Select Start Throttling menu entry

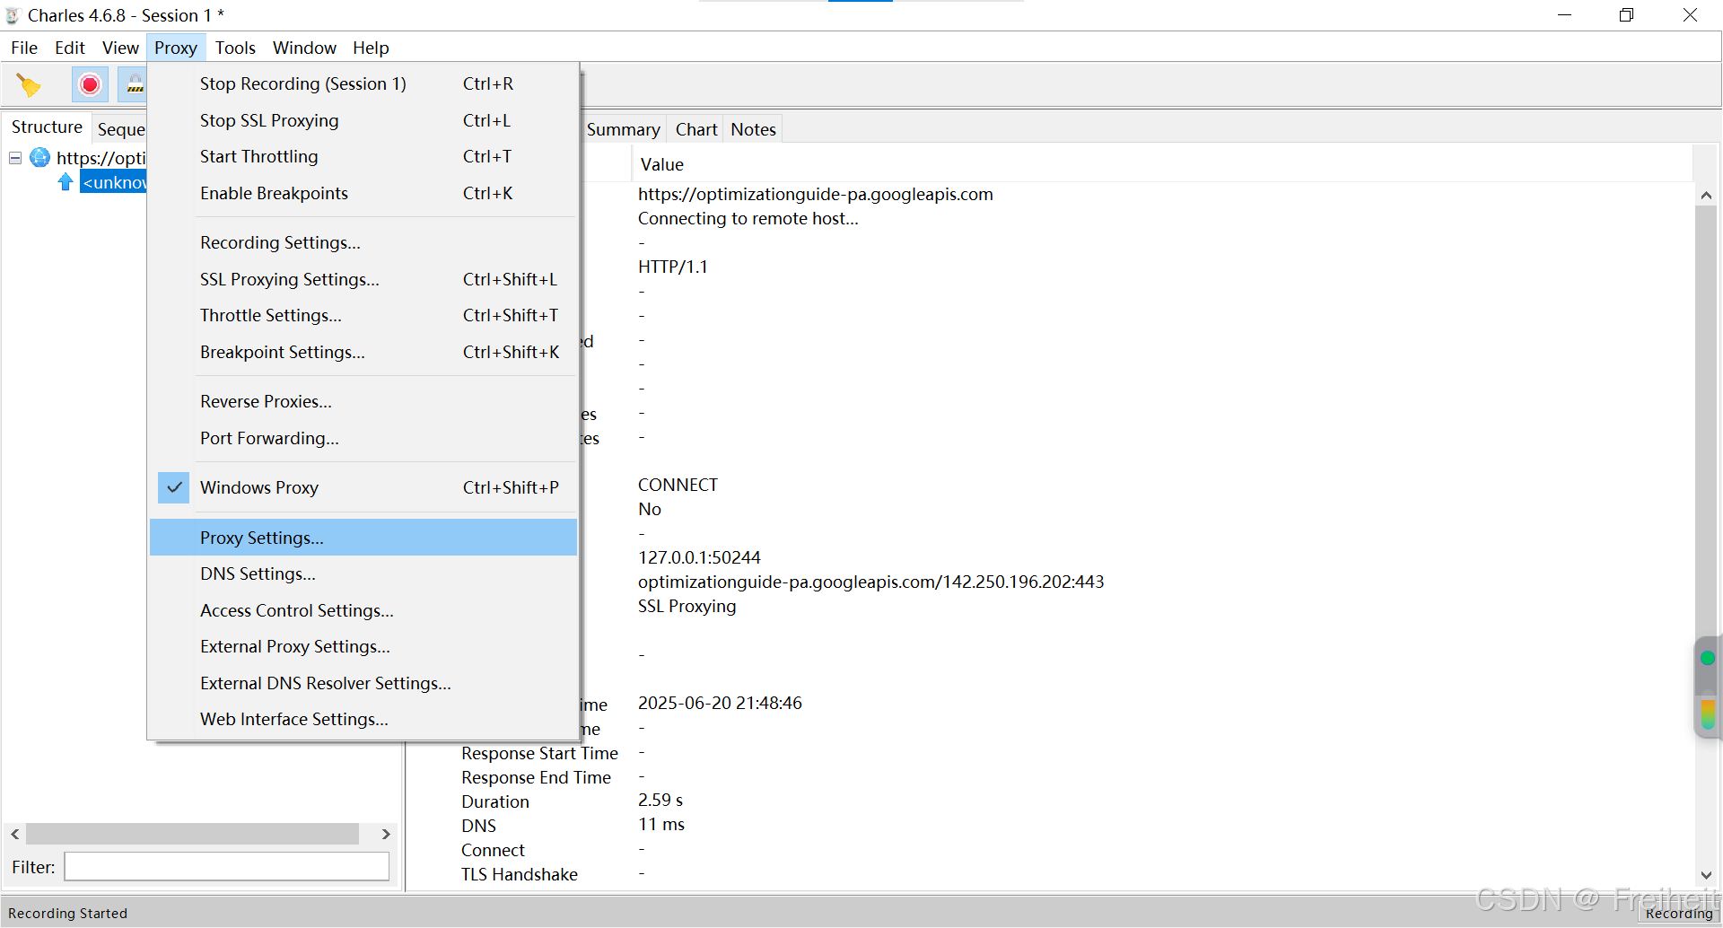[363, 156]
